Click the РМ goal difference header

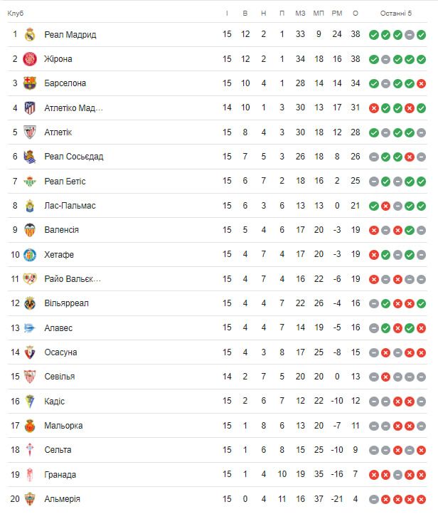[337, 13]
